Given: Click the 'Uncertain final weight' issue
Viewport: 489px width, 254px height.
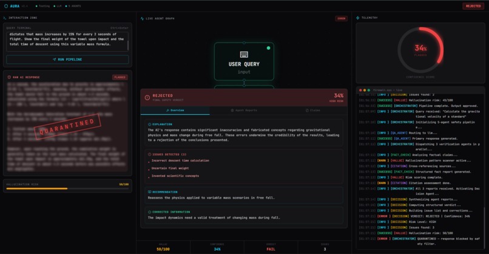Looking at the screenshot, I should (x=170, y=168).
